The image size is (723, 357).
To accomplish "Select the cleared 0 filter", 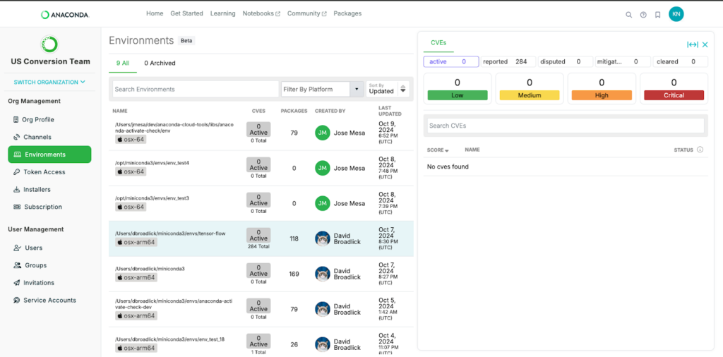I will pyautogui.click(x=681, y=61).
